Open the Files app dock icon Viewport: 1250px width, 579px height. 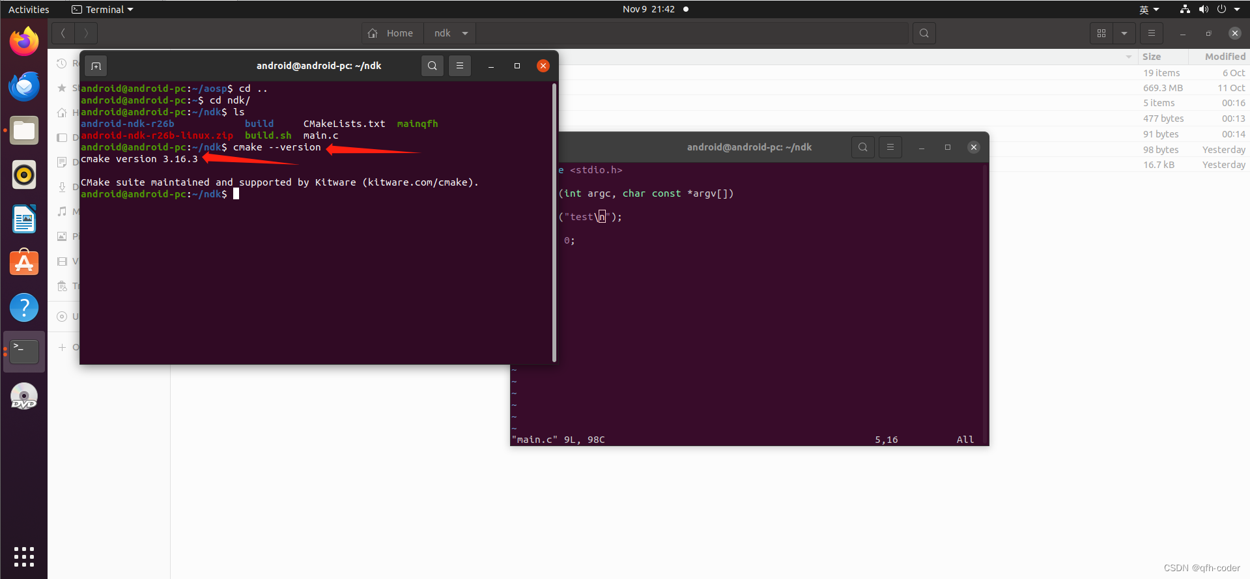(x=24, y=130)
